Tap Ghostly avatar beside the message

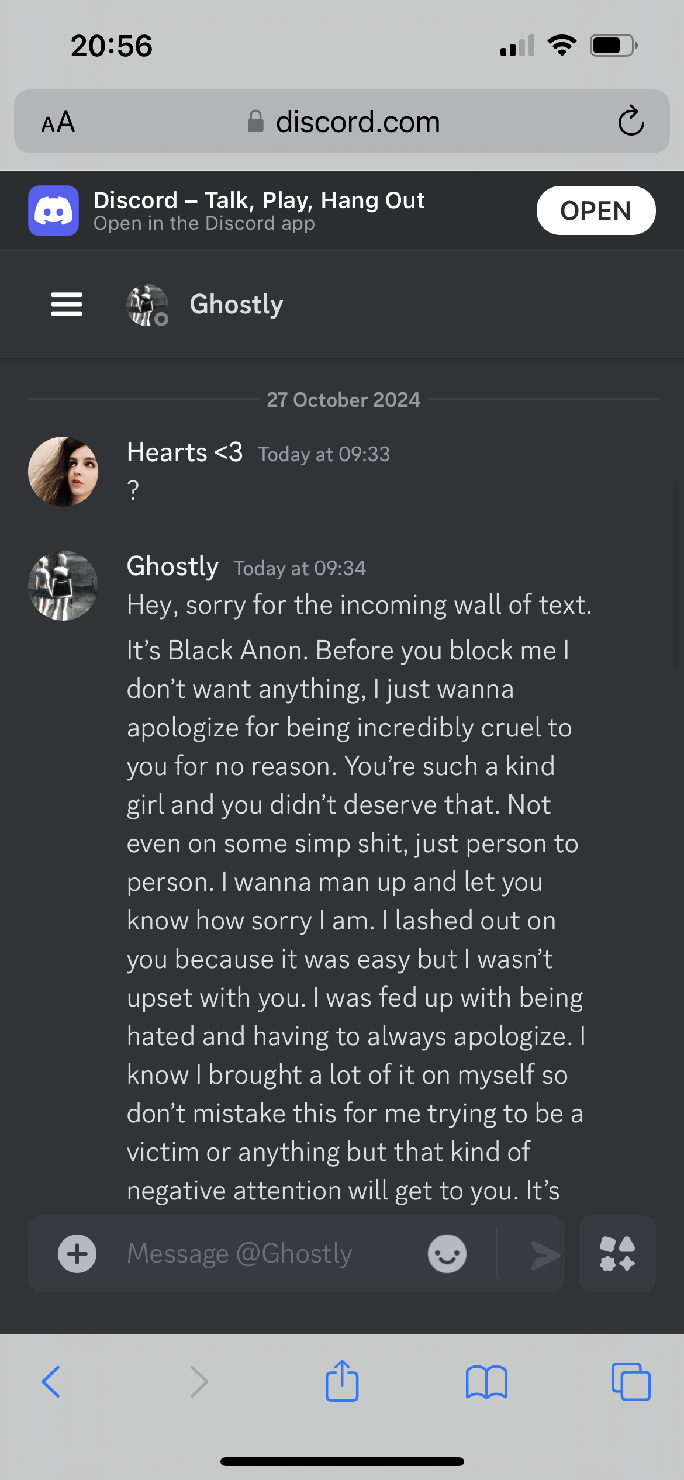tap(63, 586)
